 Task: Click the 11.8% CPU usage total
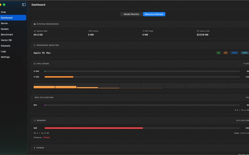point(246,64)
